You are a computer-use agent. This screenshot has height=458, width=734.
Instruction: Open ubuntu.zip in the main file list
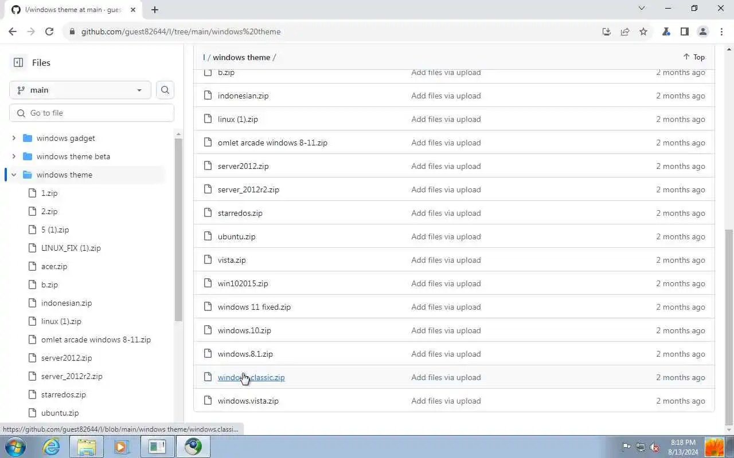coord(237,236)
